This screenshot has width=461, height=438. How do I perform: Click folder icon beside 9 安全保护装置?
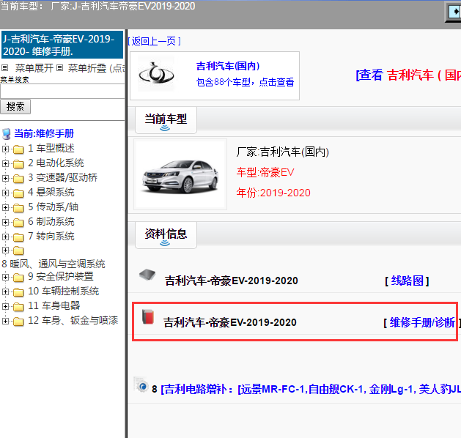point(18,278)
